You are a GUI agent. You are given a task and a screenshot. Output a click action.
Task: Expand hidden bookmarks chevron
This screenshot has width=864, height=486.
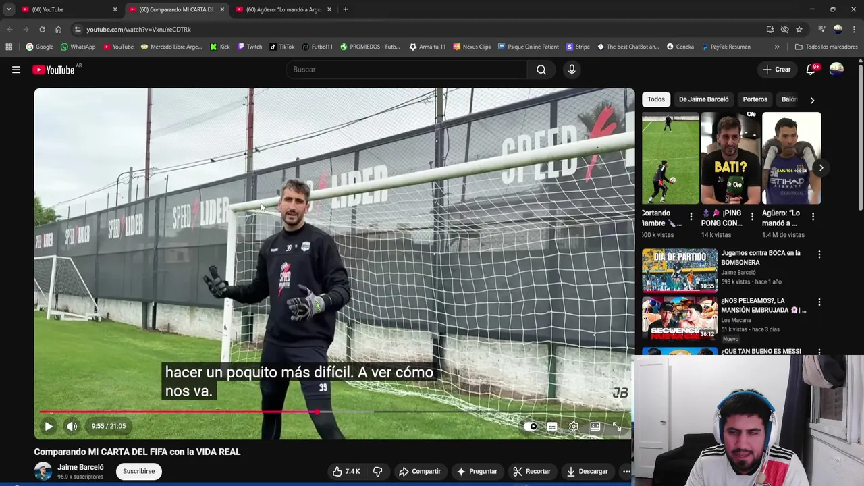(x=777, y=47)
